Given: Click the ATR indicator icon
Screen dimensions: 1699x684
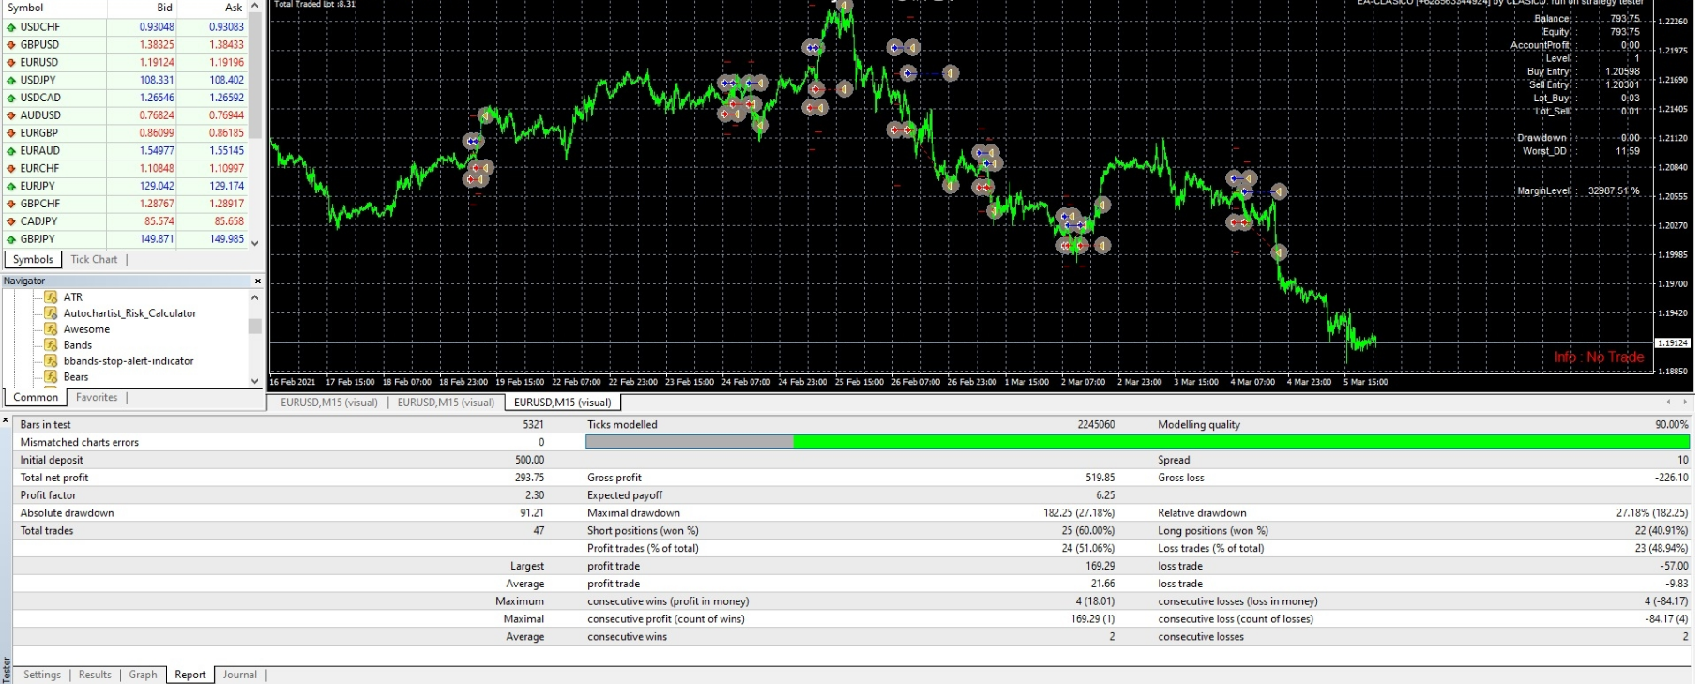Looking at the screenshot, I should 52,297.
